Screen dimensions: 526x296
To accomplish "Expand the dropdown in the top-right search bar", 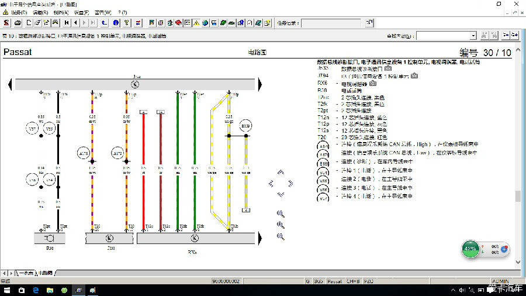I will (x=473, y=36).
